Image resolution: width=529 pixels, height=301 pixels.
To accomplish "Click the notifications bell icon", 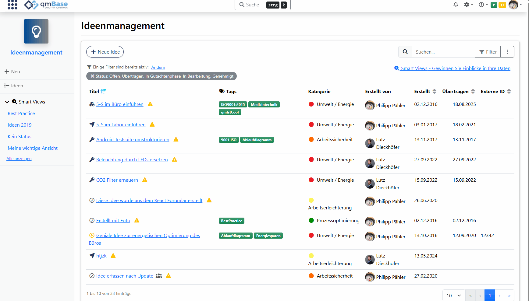I will click(x=456, y=5).
